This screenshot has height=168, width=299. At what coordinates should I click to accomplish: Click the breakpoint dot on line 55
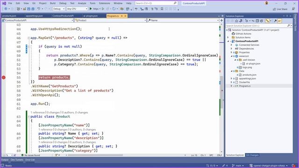4,77
